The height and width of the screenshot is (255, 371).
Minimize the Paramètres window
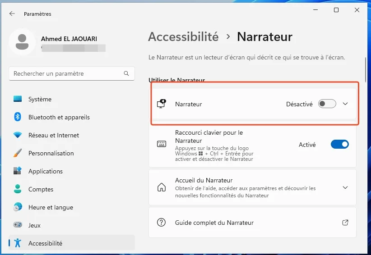pos(315,10)
